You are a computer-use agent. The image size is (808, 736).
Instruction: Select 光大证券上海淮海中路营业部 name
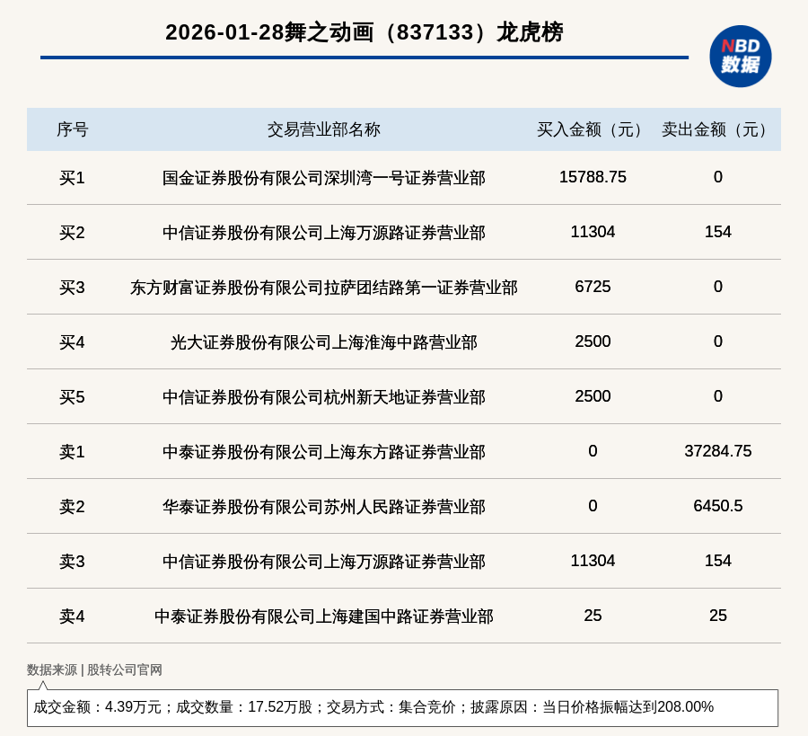tap(323, 342)
